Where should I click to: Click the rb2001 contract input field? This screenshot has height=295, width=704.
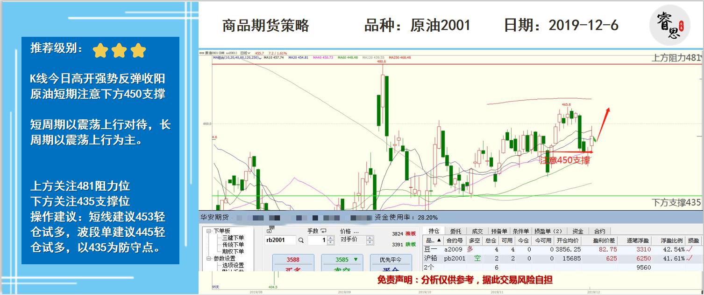[x=280, y=240]
